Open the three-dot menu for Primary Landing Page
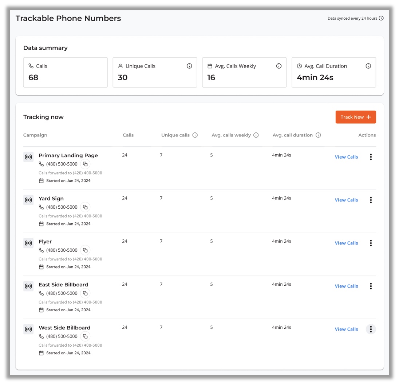Screen dimensions: 399x386 371,157
